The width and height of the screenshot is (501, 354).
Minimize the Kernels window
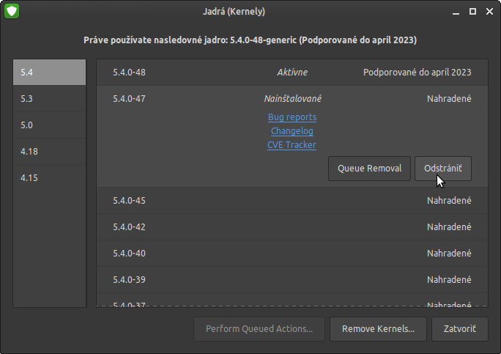click(454, 11)
